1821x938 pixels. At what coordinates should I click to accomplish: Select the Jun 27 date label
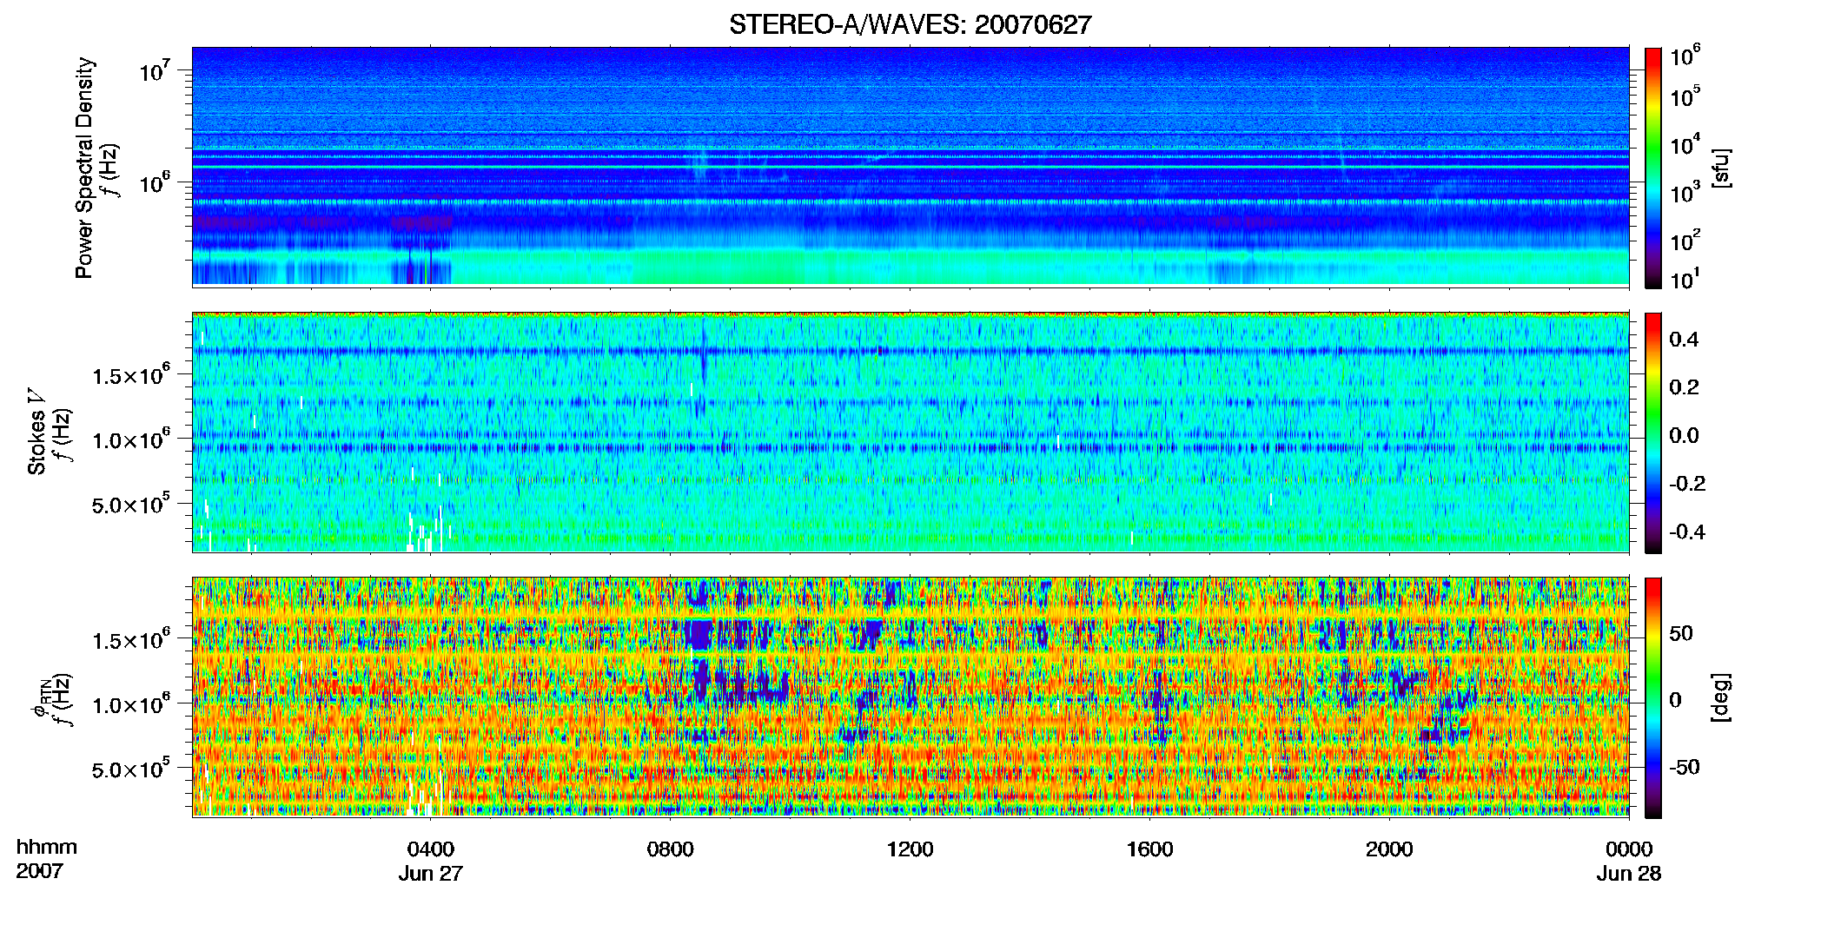point(431,874)
